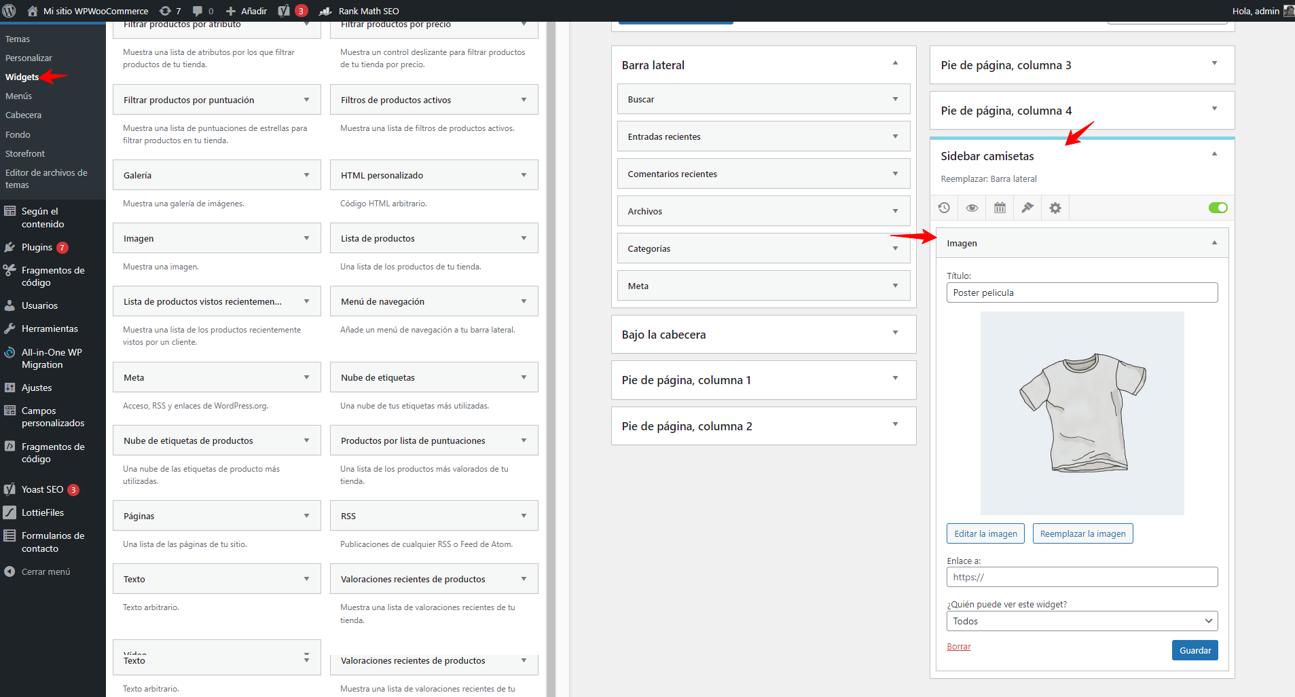Click the LottieFiles sidebar icon
The height and width of the screenshot is (697, 1295).
pyautogui.click(x=10, y=512)
